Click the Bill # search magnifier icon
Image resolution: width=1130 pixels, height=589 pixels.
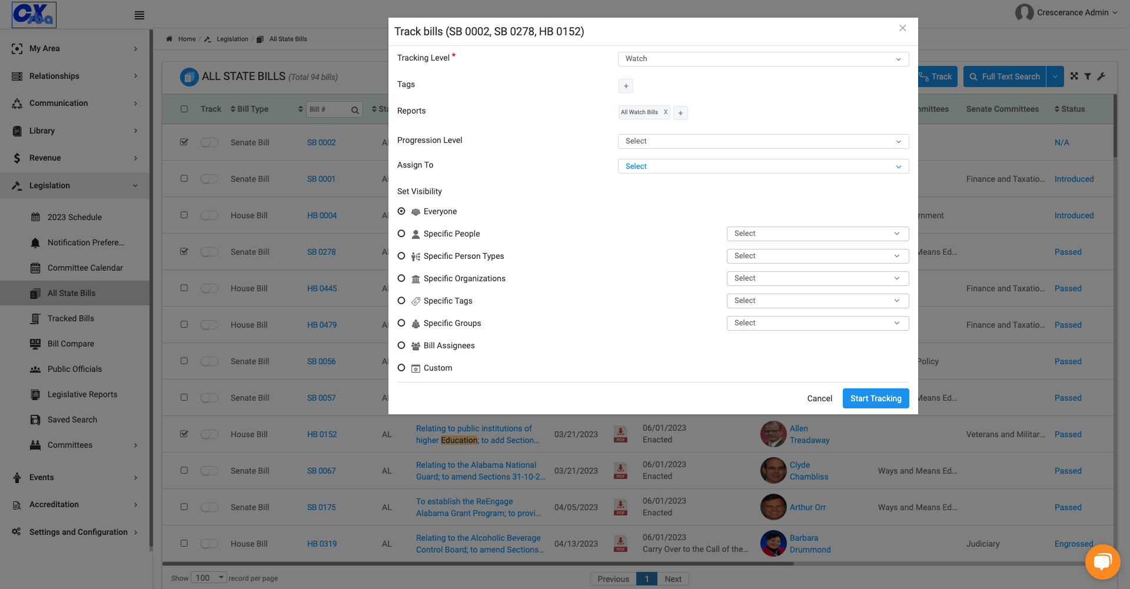355,110
